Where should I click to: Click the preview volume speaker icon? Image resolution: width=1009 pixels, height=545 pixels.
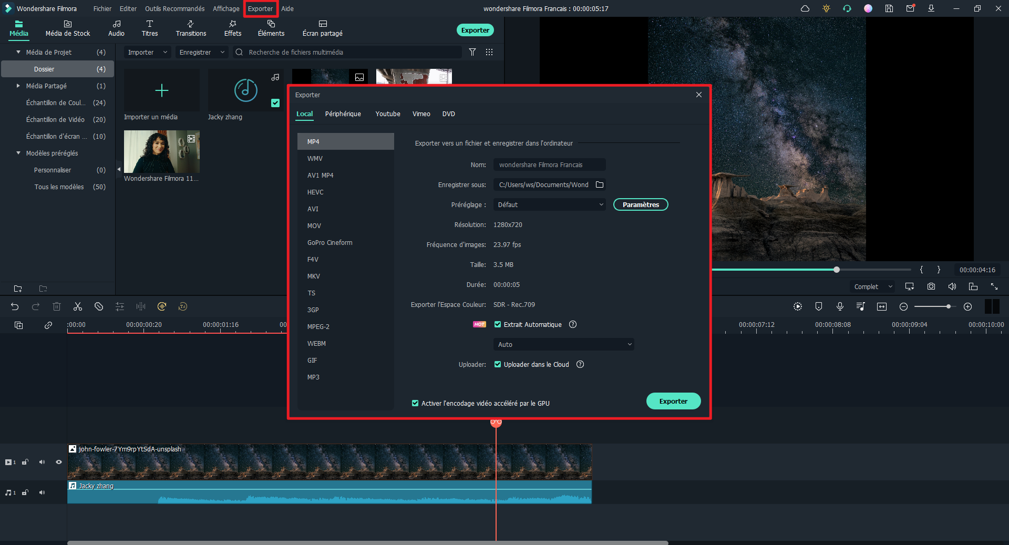[x=952, y=286]
